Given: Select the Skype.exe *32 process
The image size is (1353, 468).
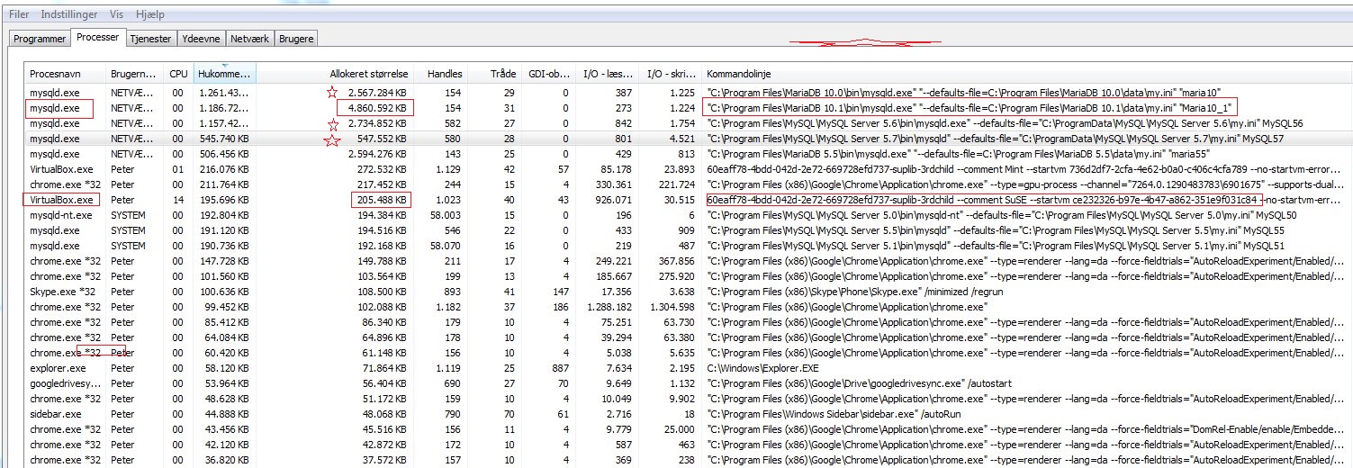Looking at the screenshot, I should 61,292.
